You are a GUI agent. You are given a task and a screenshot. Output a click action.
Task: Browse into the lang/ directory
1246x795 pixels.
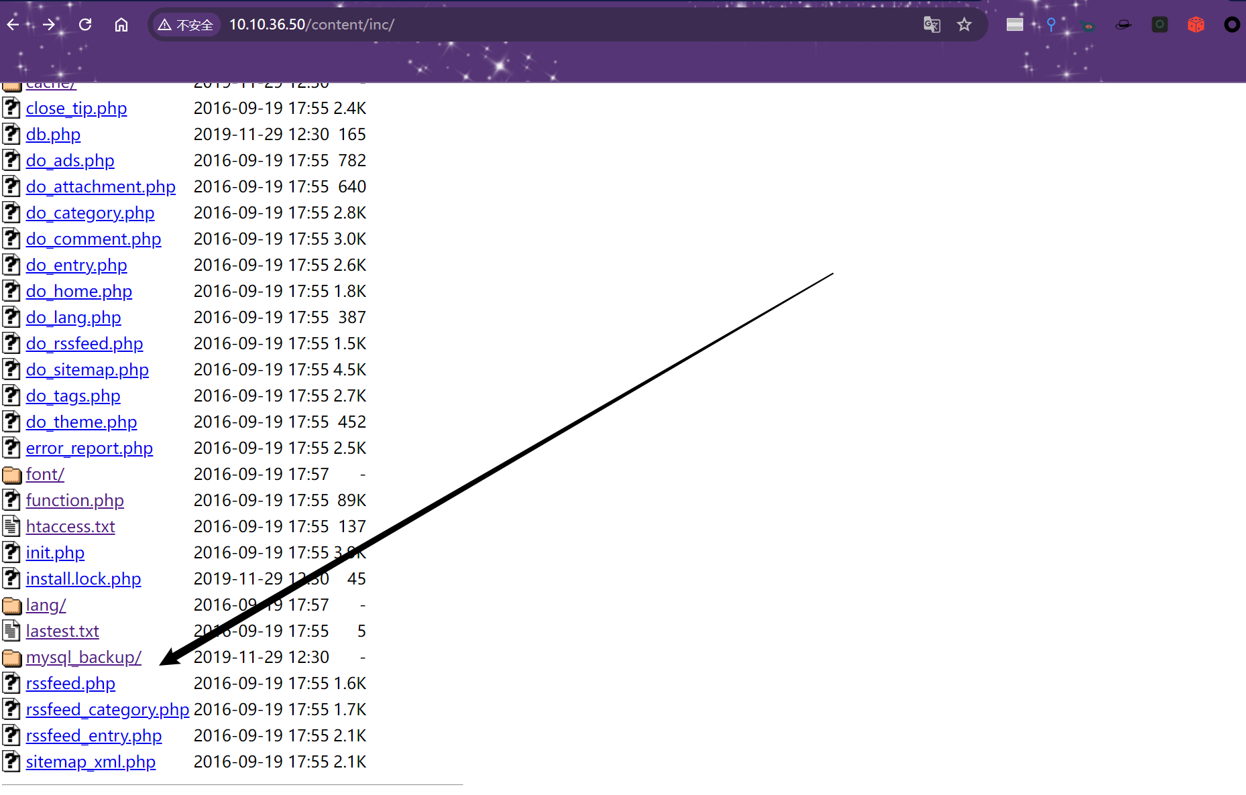(x=46, y=605)
